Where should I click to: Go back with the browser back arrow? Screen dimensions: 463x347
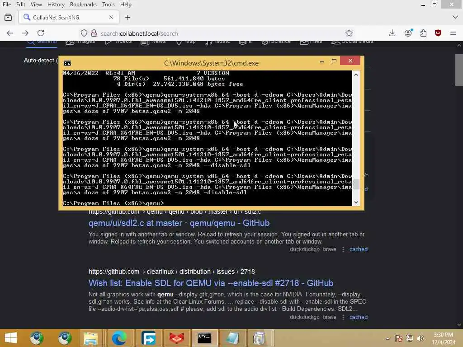point(10,33)
